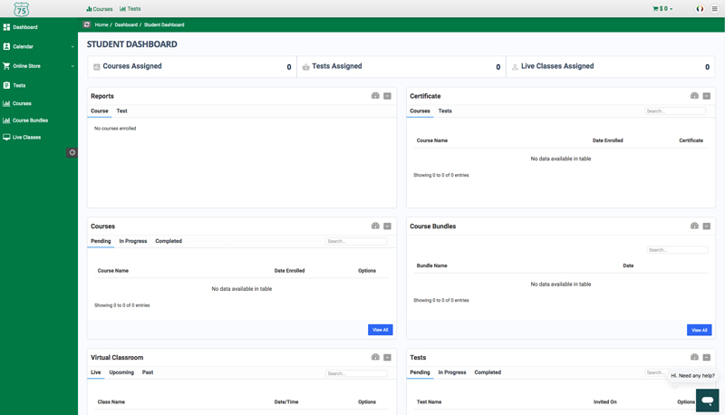Click View All in Courses panel
725x415 pixels.
[x=380, y=330]
